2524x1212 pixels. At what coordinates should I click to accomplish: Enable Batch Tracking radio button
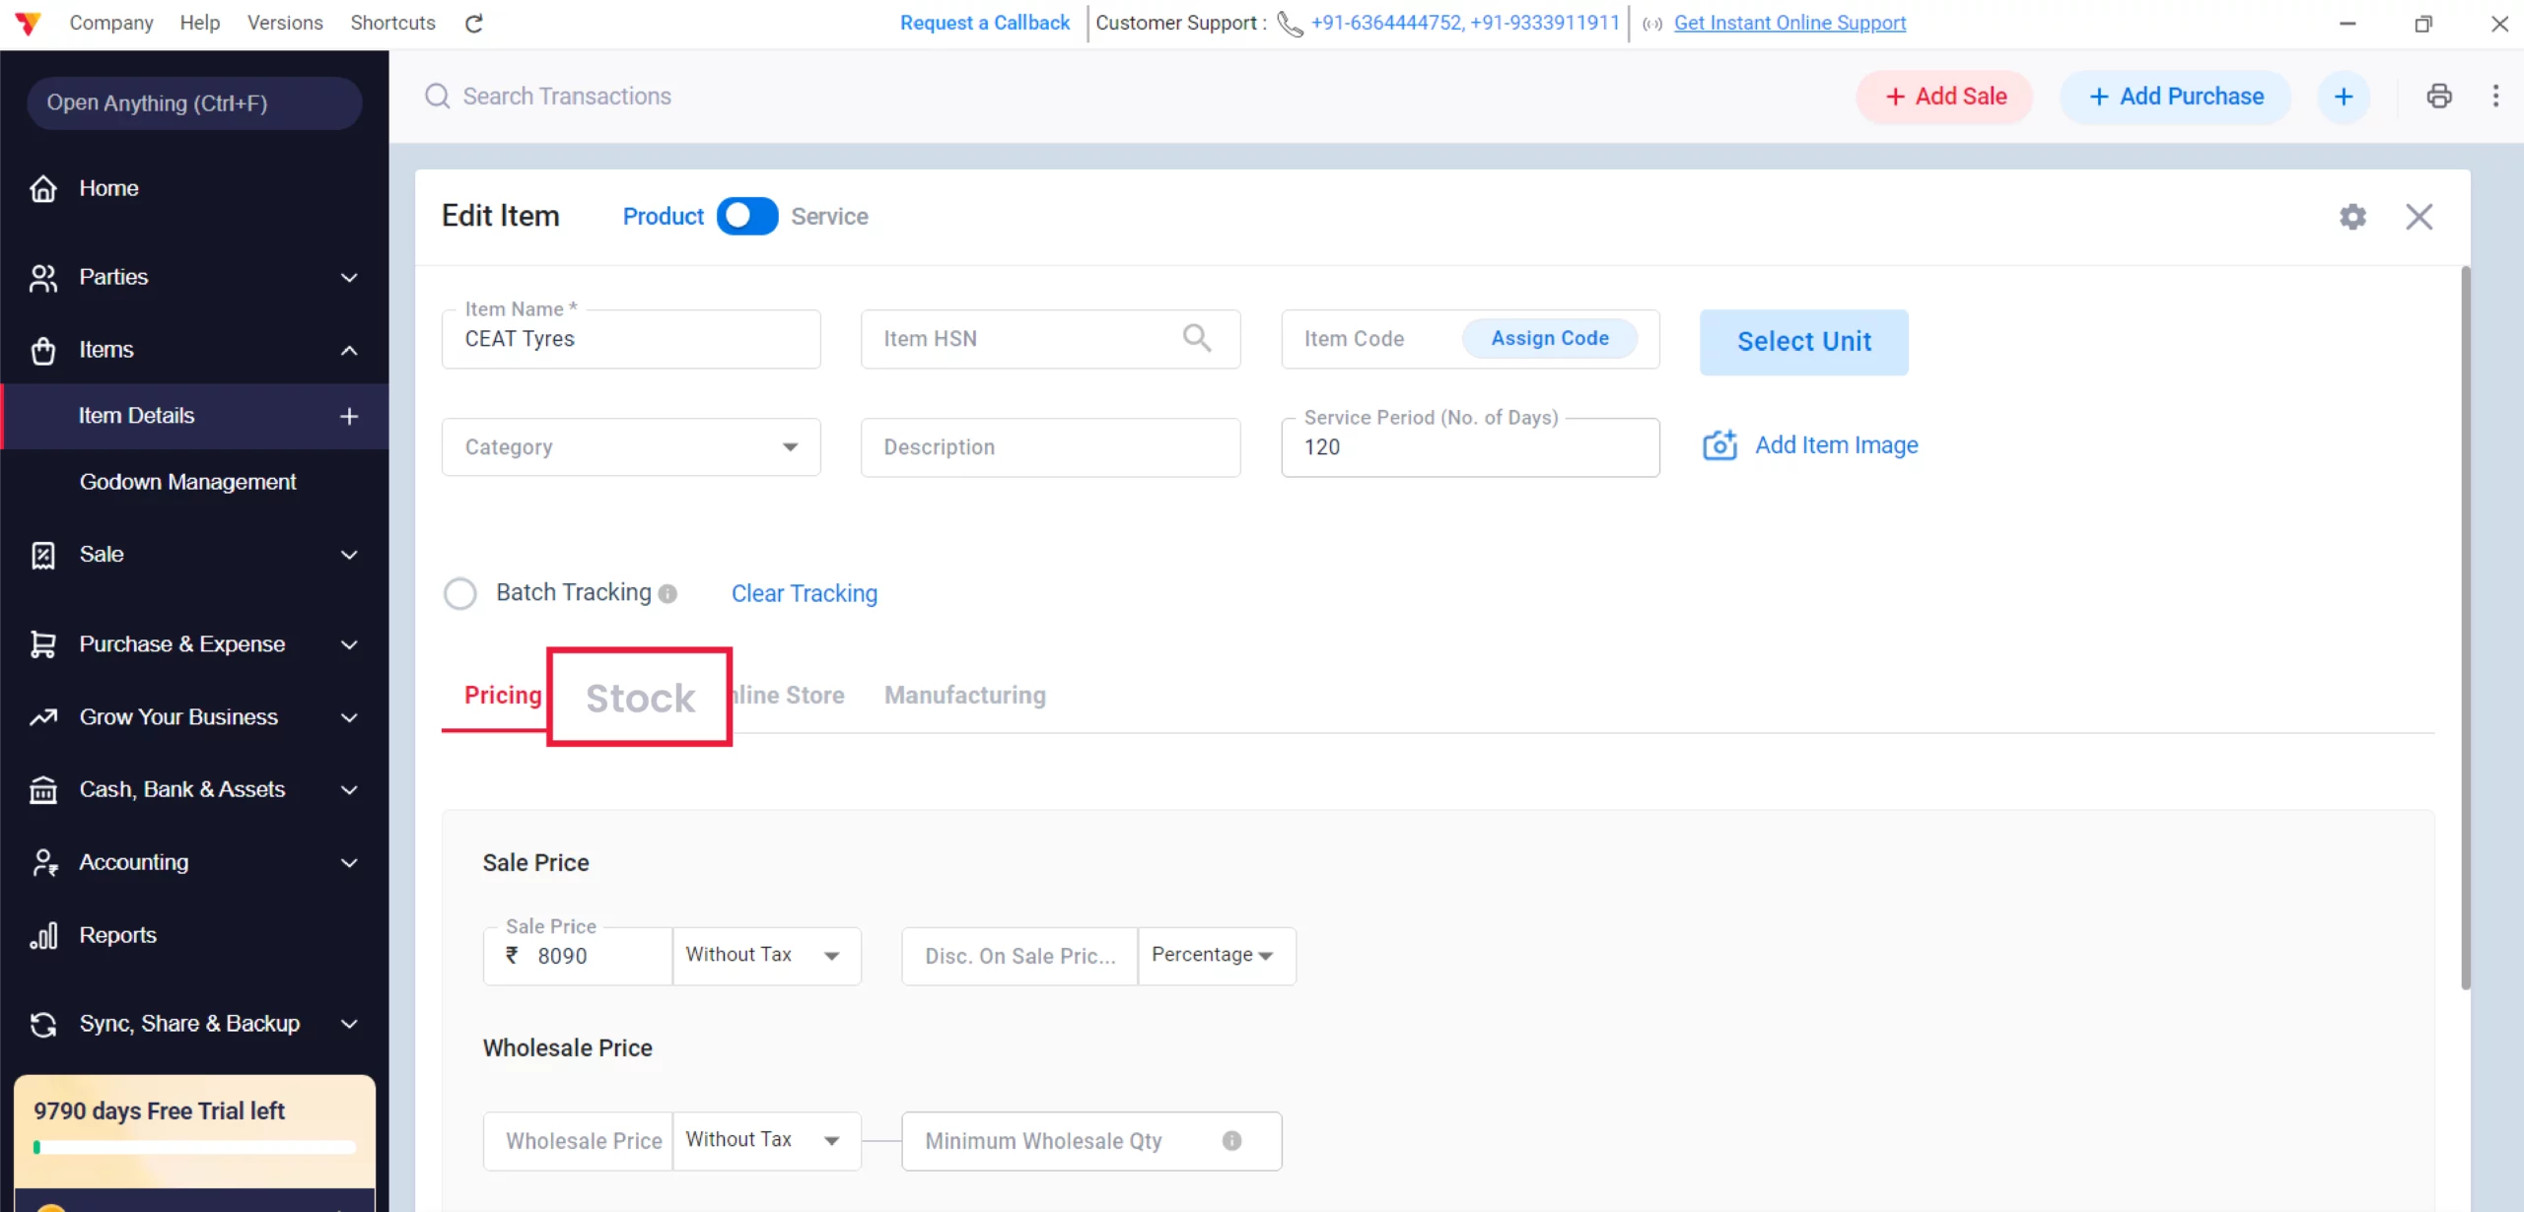(460, 592)
